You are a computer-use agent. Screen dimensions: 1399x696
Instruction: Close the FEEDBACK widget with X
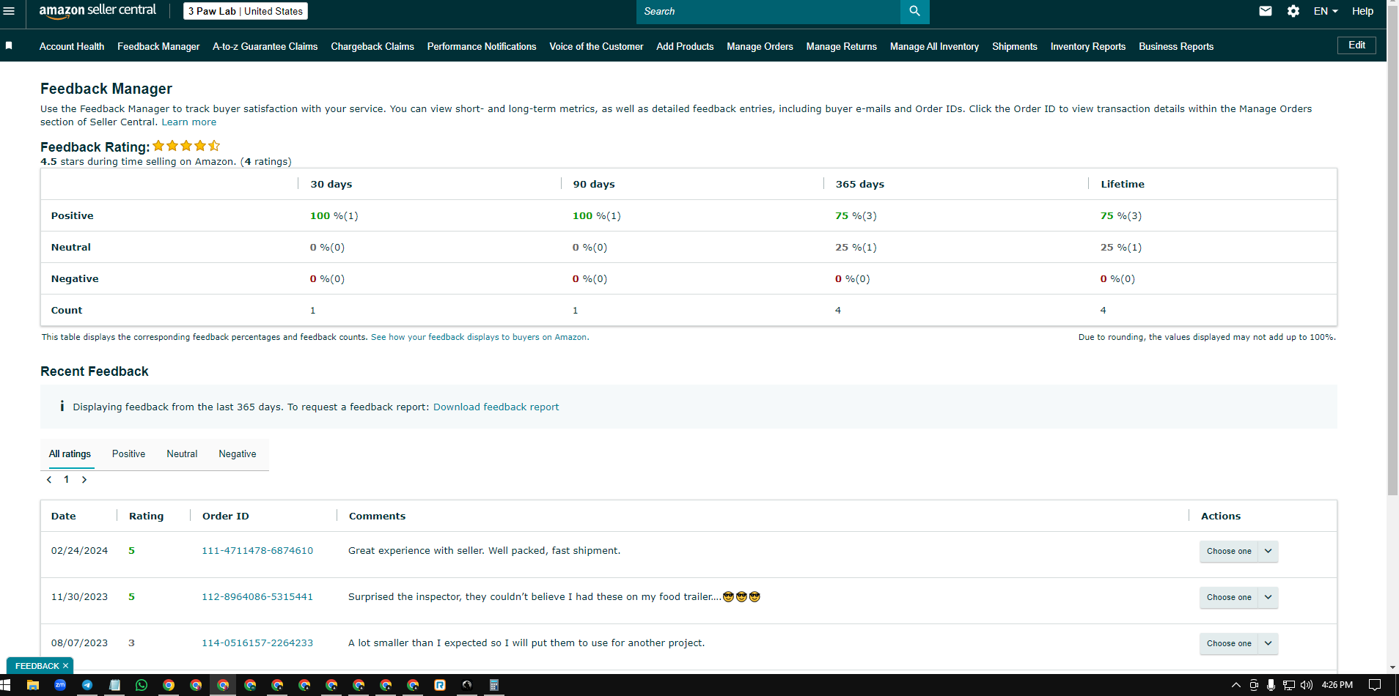(x=65, y=666)
